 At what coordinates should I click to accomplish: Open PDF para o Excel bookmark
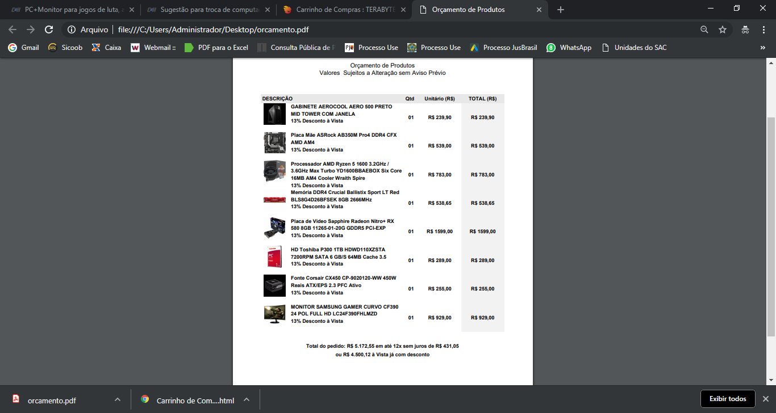click(x=216, y=48)
